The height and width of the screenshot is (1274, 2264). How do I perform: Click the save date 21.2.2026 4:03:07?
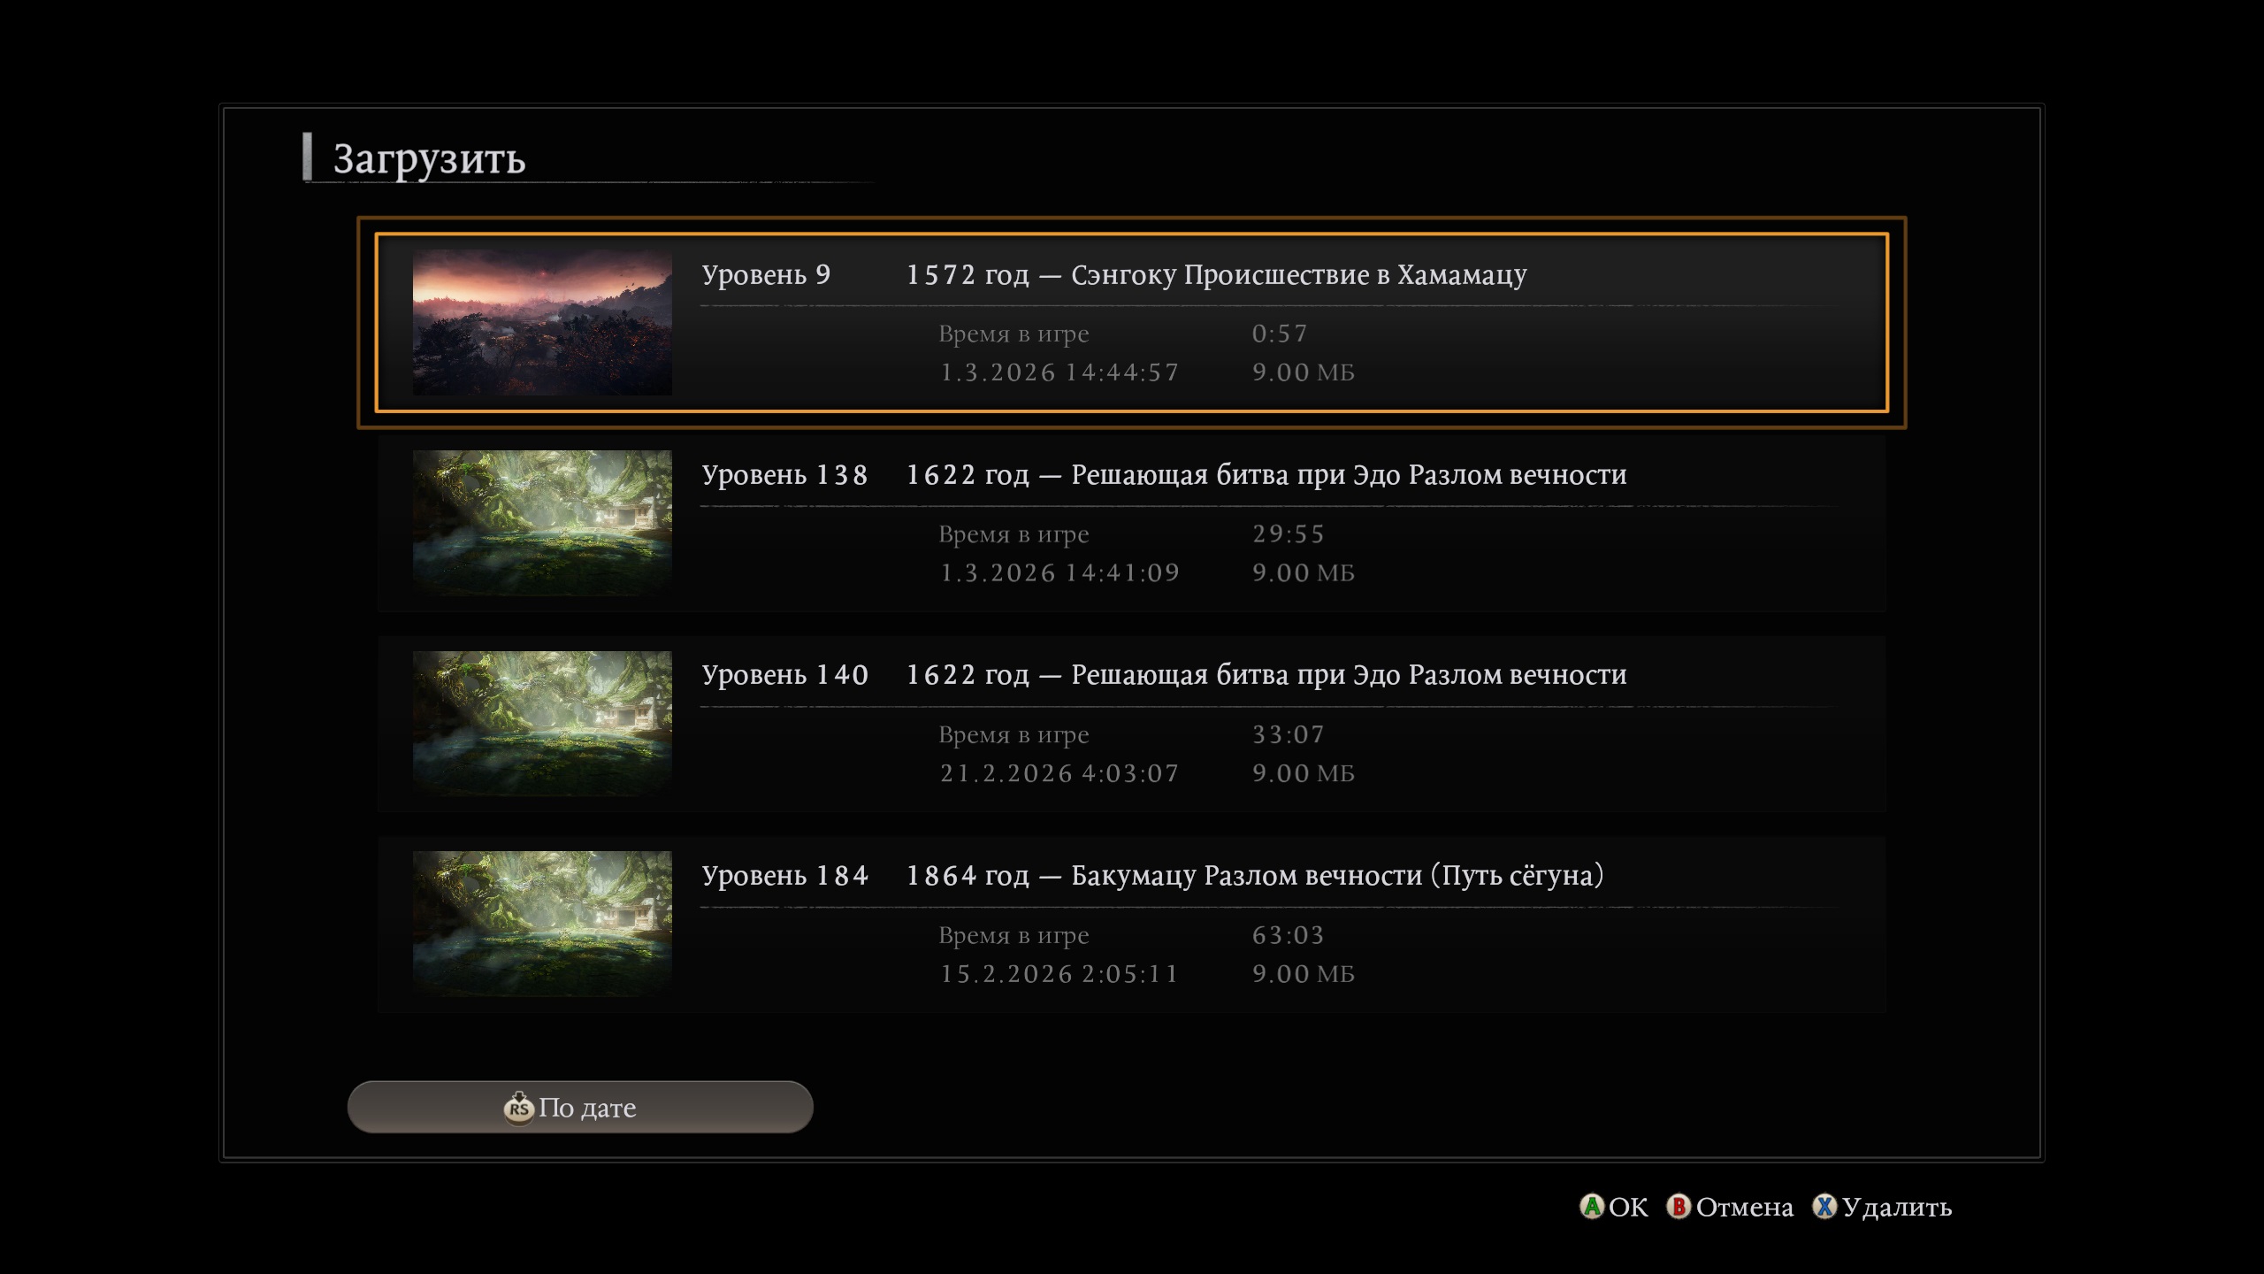1059,774
